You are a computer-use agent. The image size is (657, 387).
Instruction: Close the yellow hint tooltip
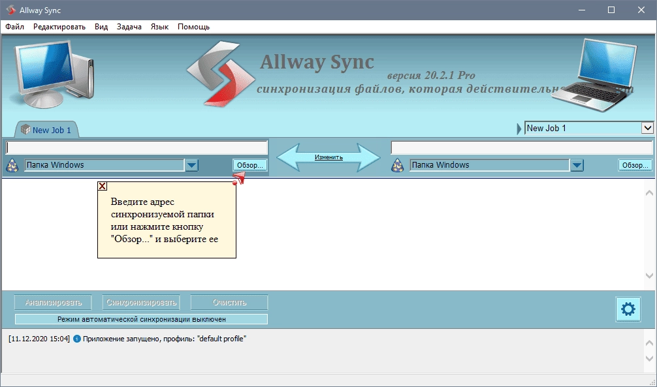103,186
